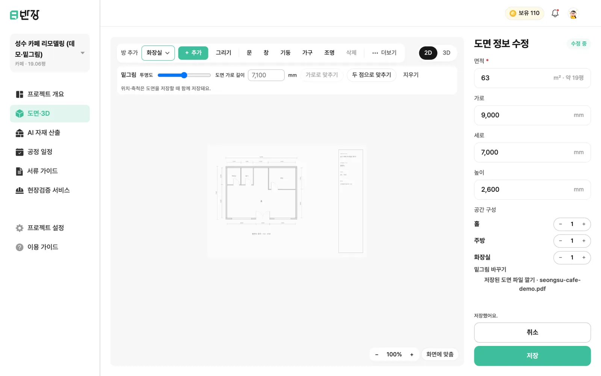Click 지우기 to remove the underlay

pyautogui.click(x=411, y=75)
